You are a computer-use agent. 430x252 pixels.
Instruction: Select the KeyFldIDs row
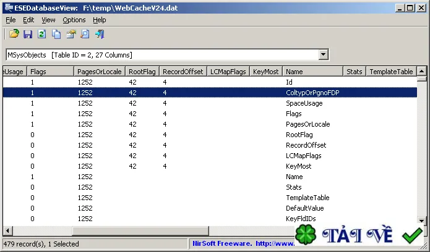210,219
